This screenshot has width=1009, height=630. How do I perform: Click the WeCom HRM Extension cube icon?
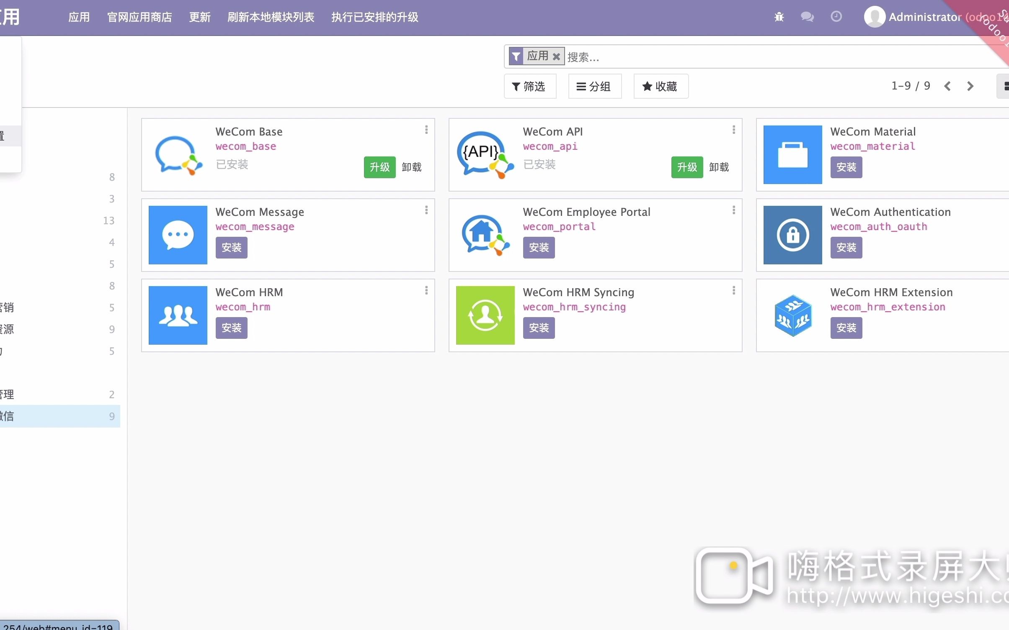(792, 315)
